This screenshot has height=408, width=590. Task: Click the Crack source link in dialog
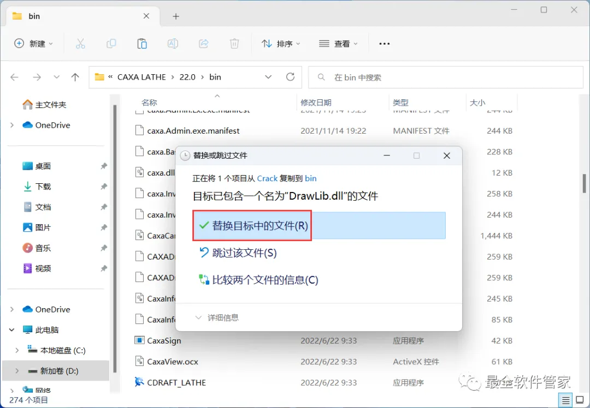[267, 178]
